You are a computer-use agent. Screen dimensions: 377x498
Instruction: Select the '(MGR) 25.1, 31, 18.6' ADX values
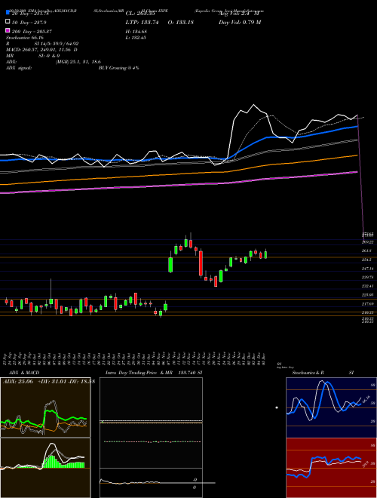pyautogui.click(x=78, y=62)
